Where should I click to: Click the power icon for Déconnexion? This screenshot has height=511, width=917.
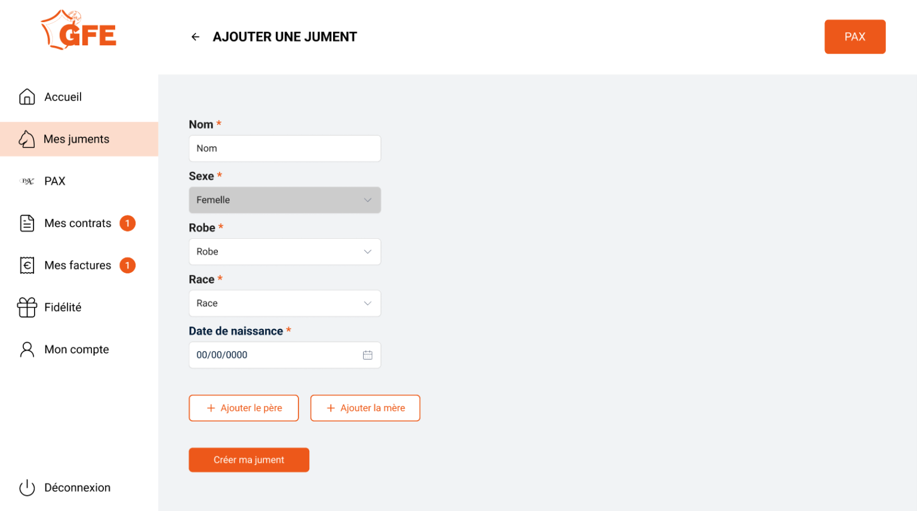27,488
